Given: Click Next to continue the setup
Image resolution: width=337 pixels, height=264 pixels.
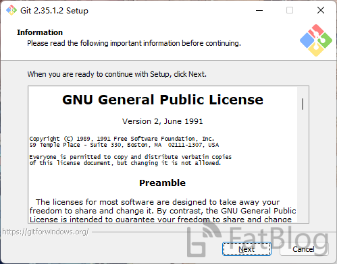Looking at the screenshot, I should [x=247, y=249].
